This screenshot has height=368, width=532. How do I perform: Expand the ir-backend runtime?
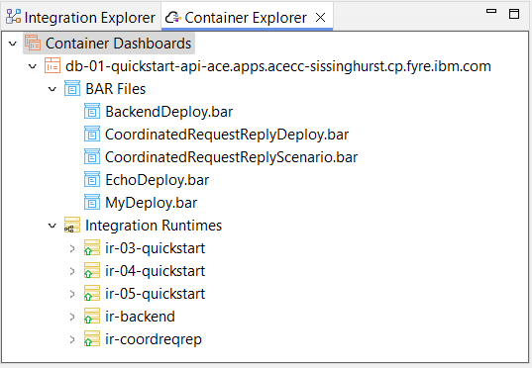coord(72,317)
